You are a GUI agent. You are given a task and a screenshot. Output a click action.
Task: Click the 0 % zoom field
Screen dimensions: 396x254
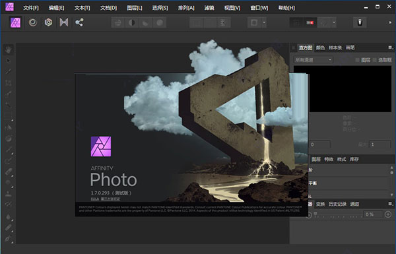(x=374, y=214)
